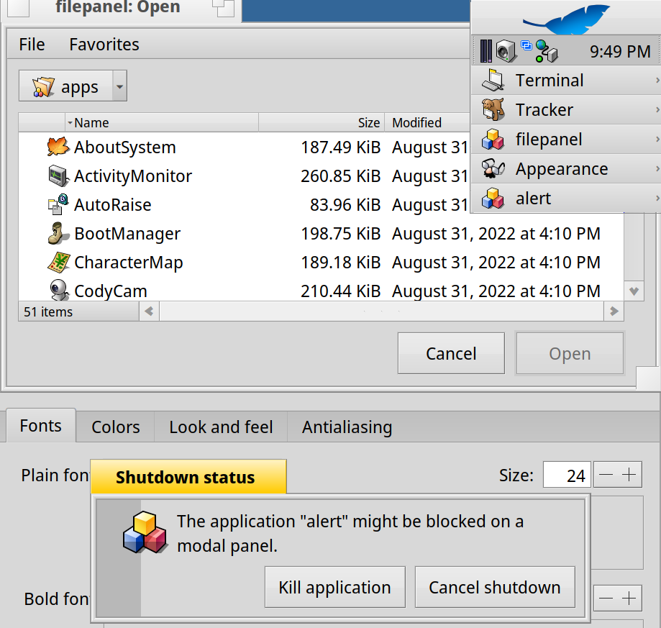Open the Favorites menu
This screenshot has height=628, width=661.
(x=104, y=45)
